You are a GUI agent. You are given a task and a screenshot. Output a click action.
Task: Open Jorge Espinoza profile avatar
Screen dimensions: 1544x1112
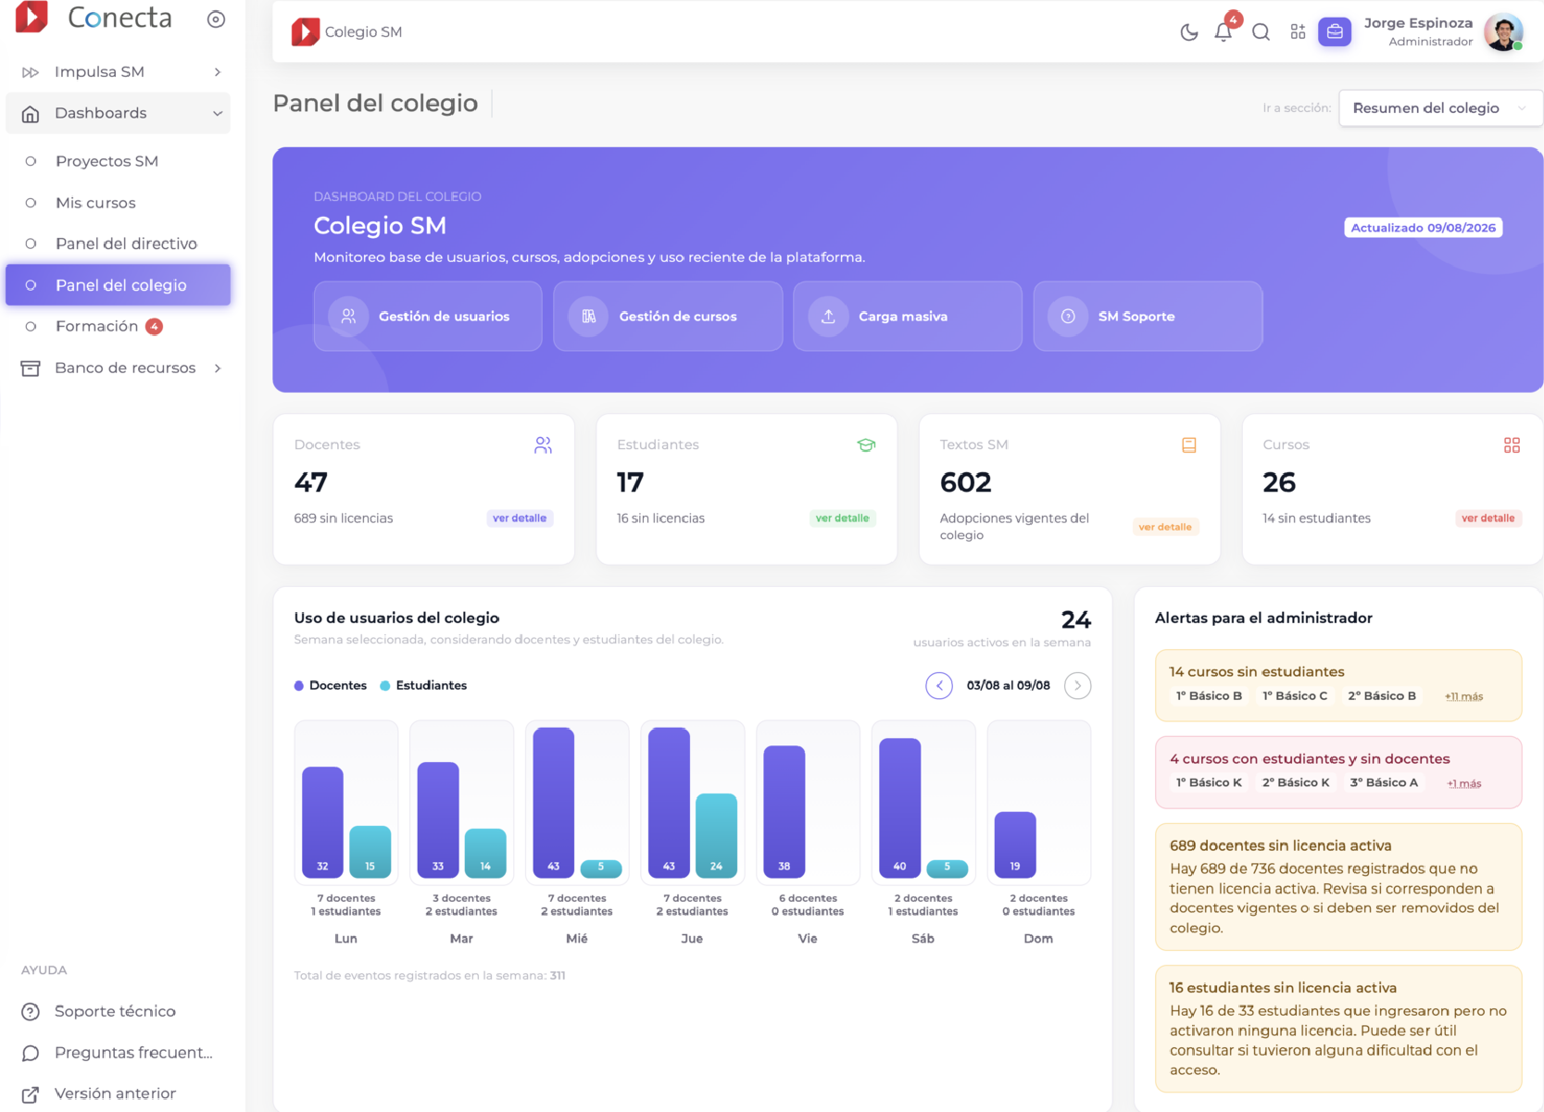click(1503, 32)
